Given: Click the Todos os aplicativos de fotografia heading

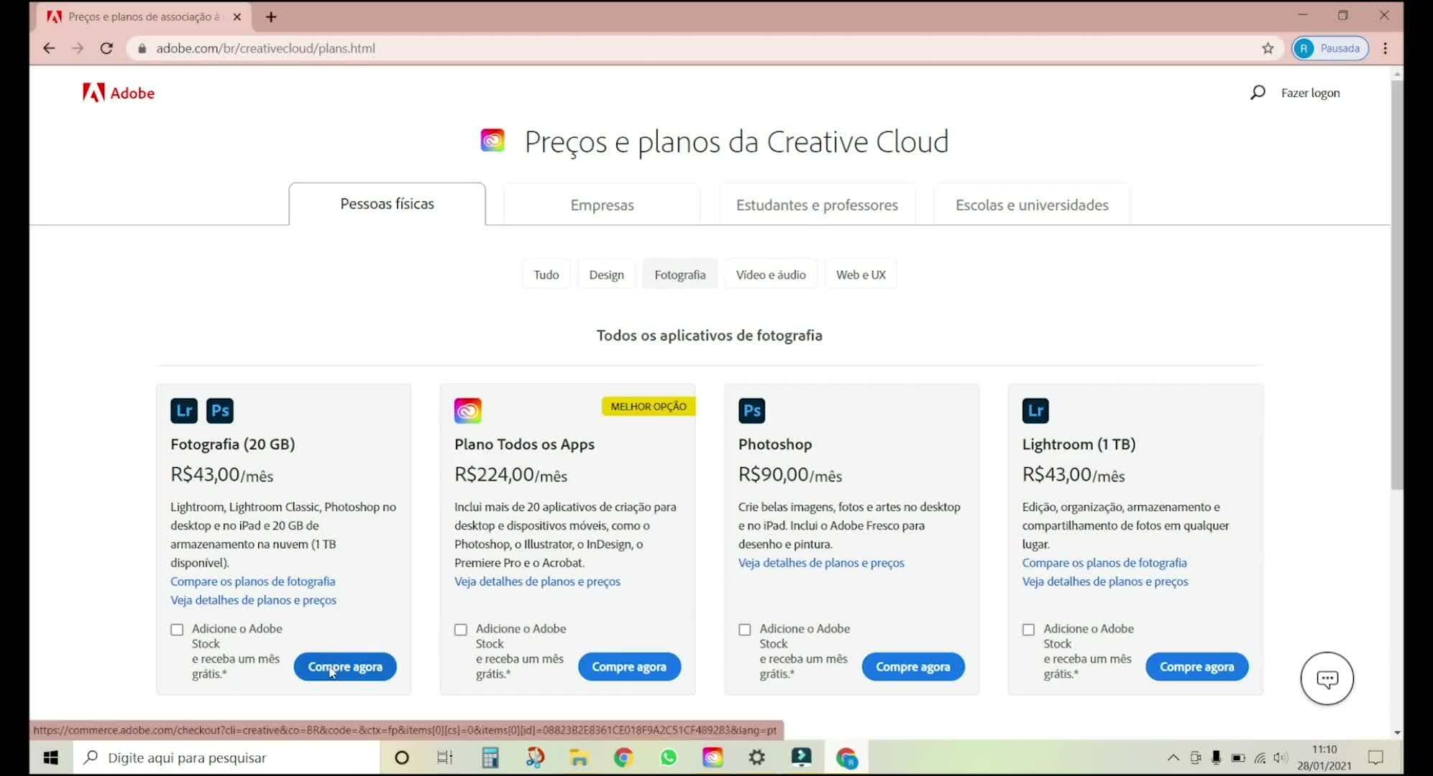Looking at the screenshot, I should coord(709,336).
